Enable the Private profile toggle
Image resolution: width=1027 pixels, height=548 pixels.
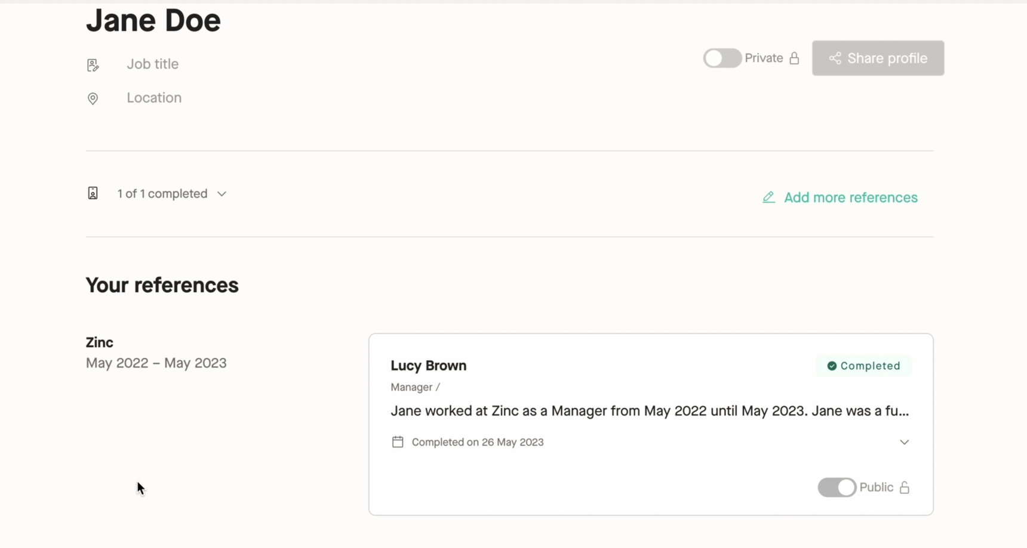tap(722, 58)
